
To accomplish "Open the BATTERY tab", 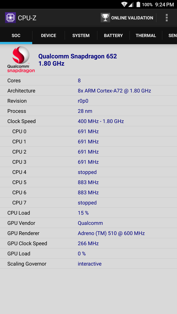I will 113,36.
